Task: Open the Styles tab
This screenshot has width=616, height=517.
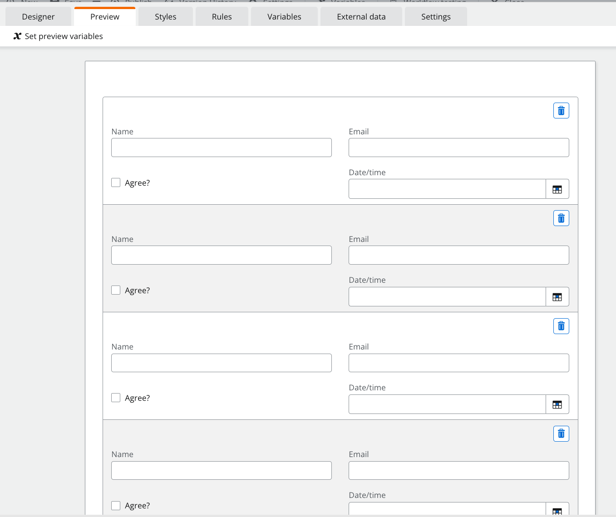Action: pyautogui.click(x=165, y=16)
